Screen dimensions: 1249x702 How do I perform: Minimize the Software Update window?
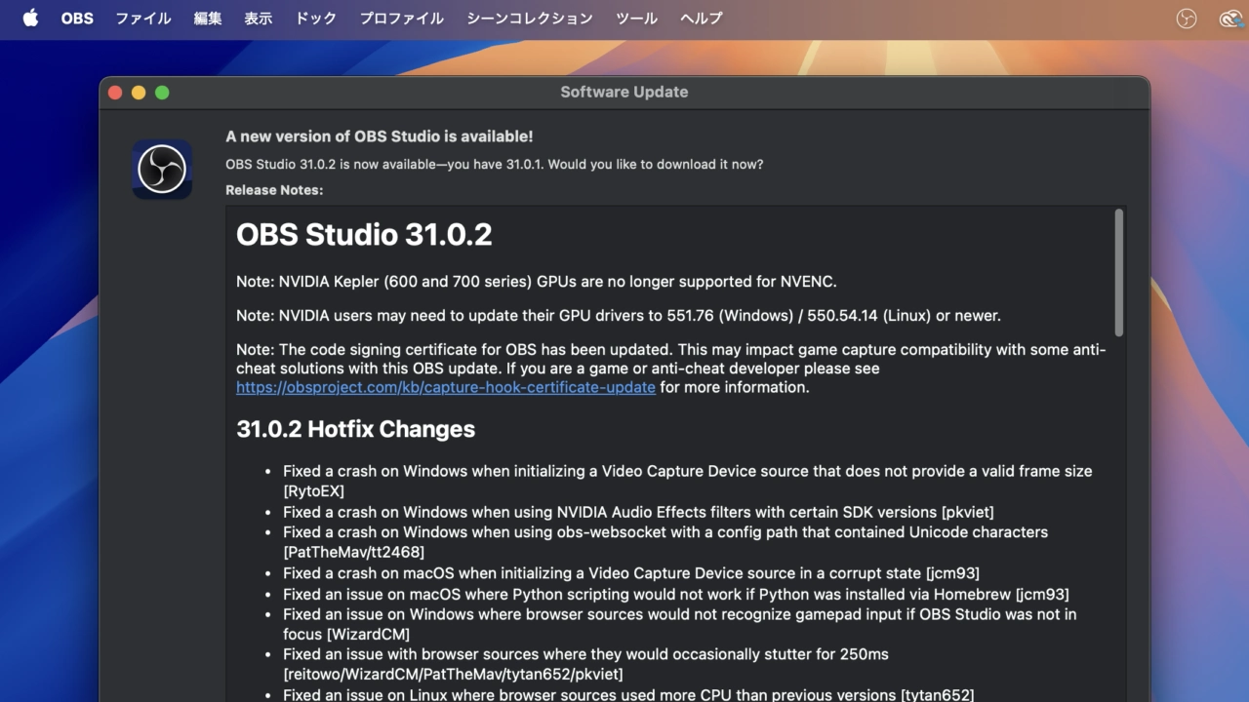click(139, 93)
